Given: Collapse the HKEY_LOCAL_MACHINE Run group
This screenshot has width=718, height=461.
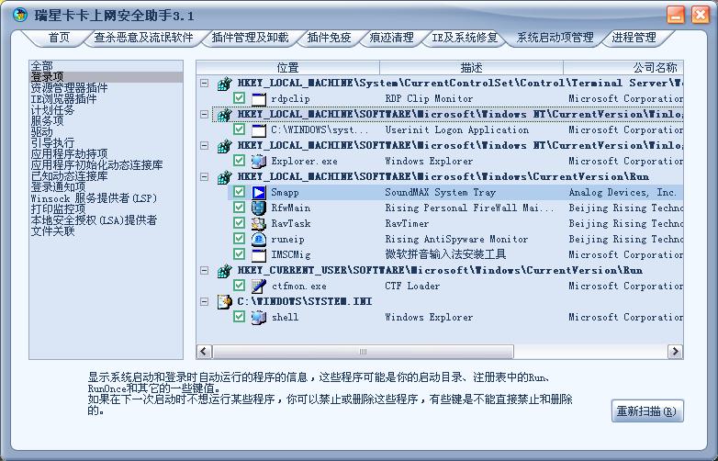Looking at the screenshot, I should click(x=204, y=176).
